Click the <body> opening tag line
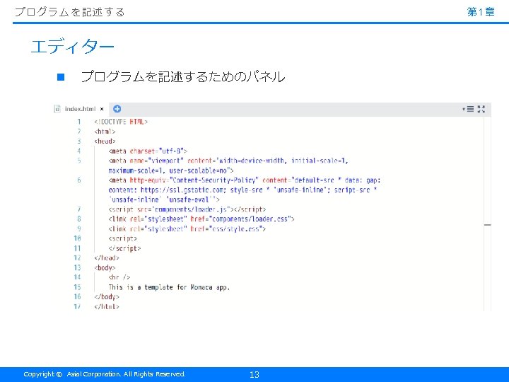The height and width of the screenshot is (382, 509). [x=105, y=267]
